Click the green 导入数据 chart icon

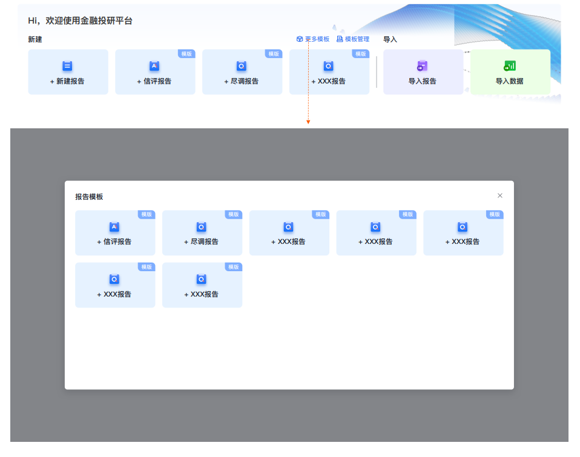point(510,66)
